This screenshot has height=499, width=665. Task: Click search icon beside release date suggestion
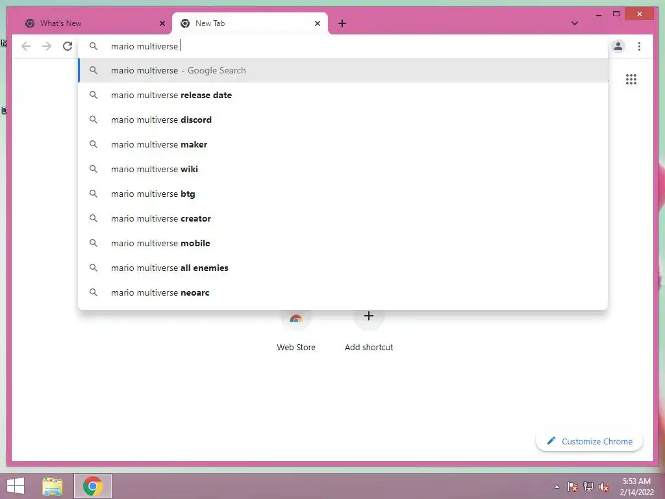pos(94,95)
